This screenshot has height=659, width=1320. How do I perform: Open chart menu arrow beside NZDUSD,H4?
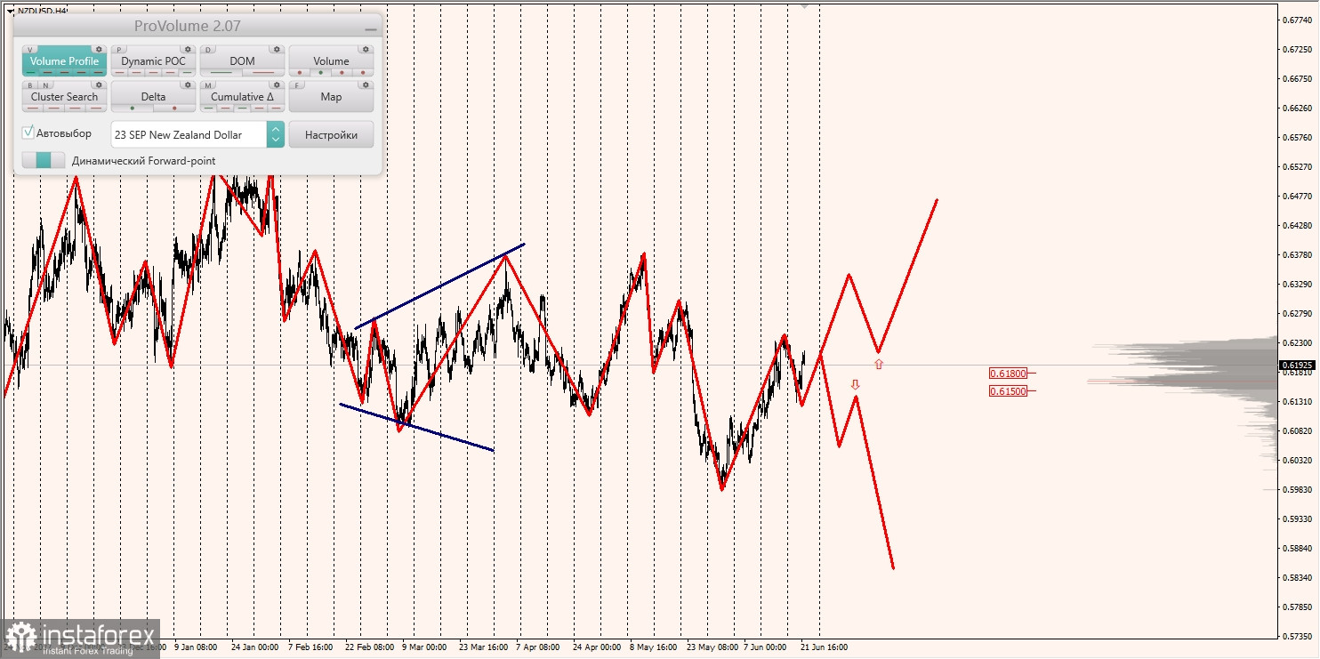(x=10, y=11)
